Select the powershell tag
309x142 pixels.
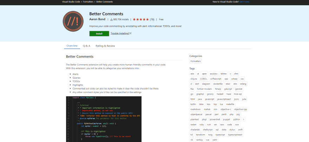215,120
